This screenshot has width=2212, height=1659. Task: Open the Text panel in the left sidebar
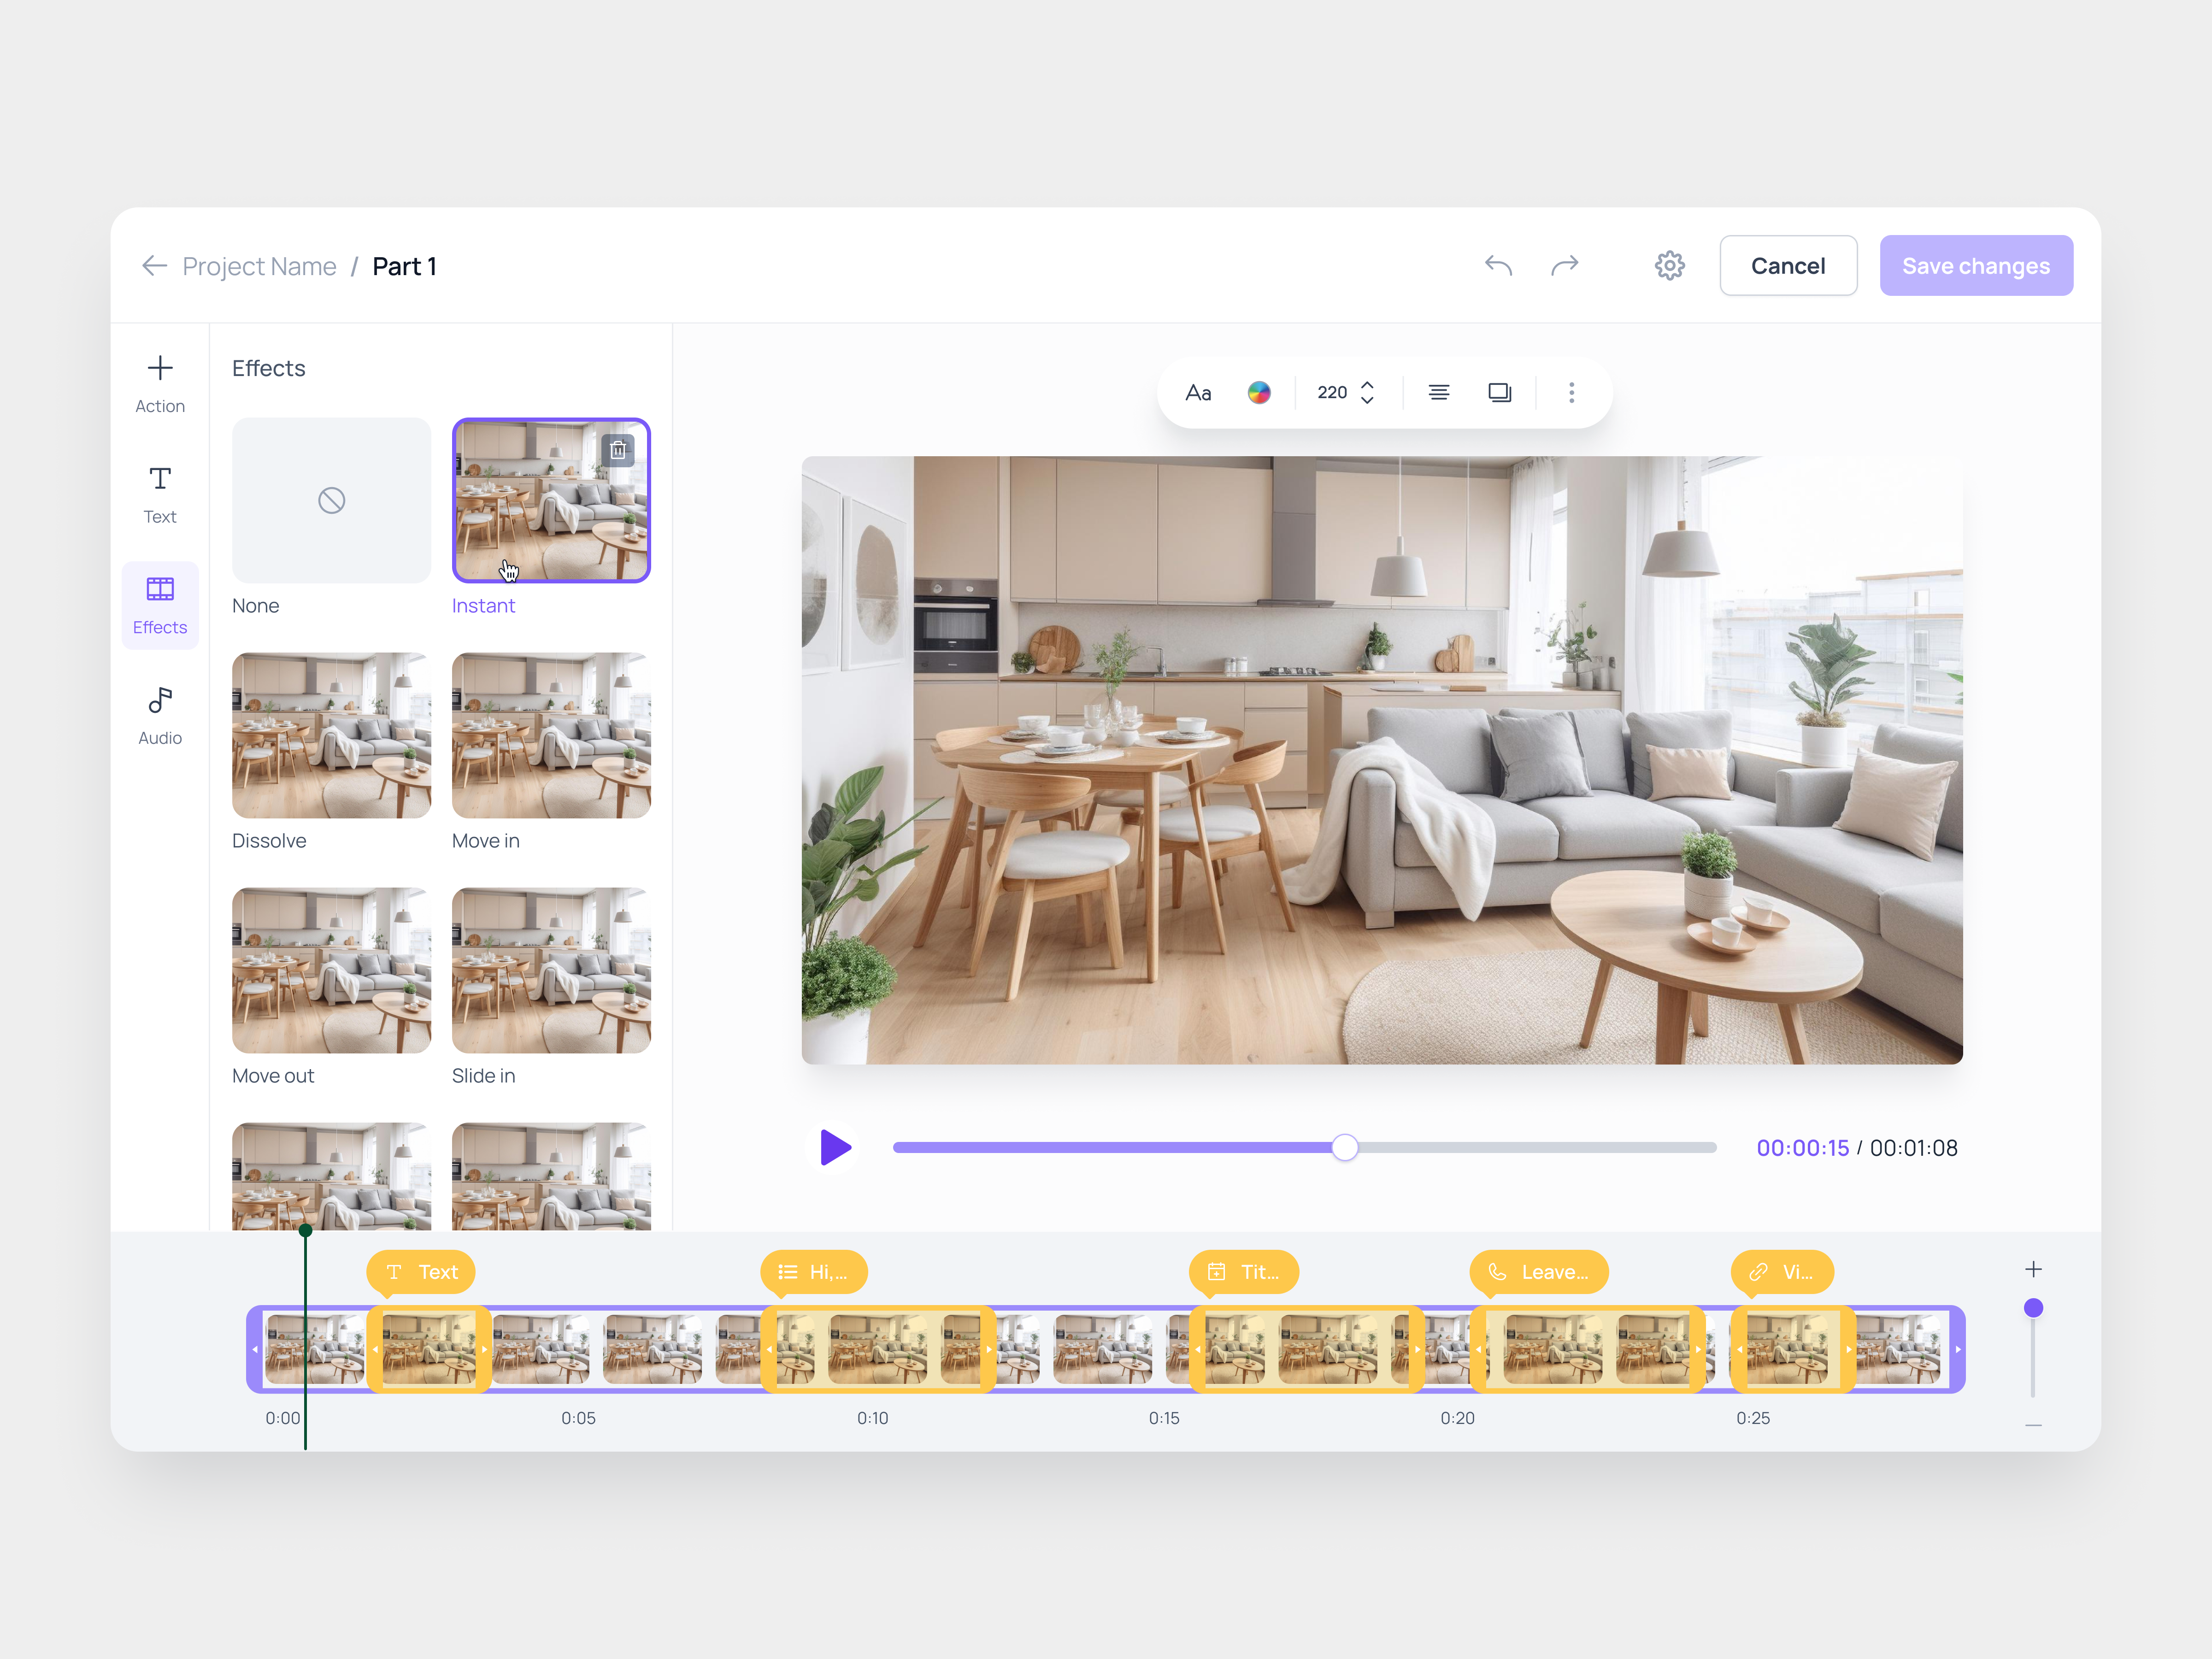(x=160, y=494)
